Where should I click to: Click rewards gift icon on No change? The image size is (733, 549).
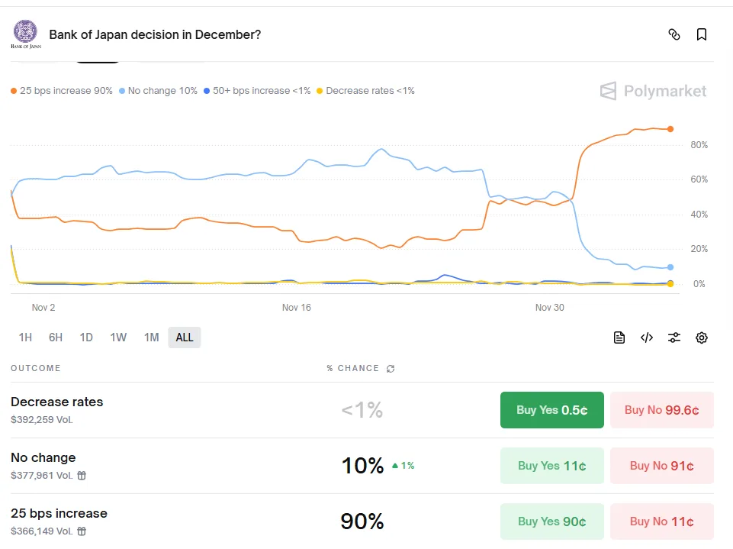click(82, 475)
